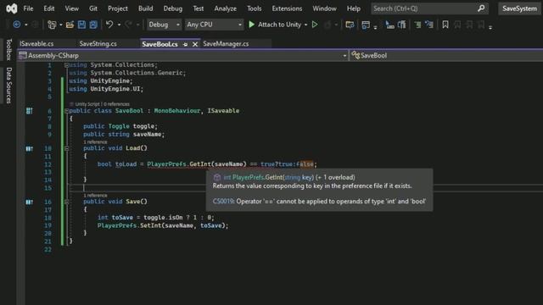Open the Attach to Unity dropdown arrow
Screen dimensions: 543x305
pos(305,25)
